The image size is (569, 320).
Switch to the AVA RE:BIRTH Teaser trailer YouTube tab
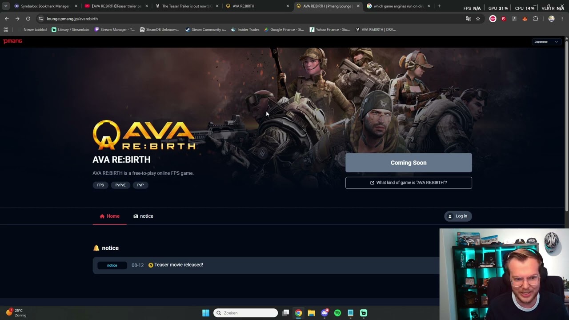coord(116,6)
